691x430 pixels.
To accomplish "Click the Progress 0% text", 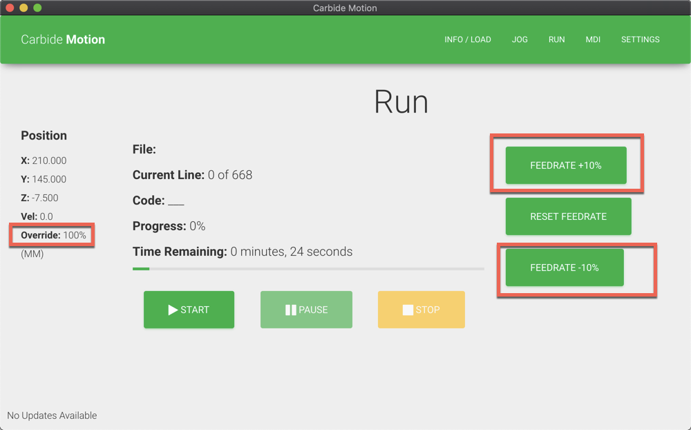I will point(169,226).
